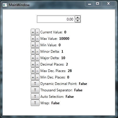The width and height of the screenshot is (118, 118).
Task: Increase Major Delta with plus button
Action: click(x=33, y=58)
